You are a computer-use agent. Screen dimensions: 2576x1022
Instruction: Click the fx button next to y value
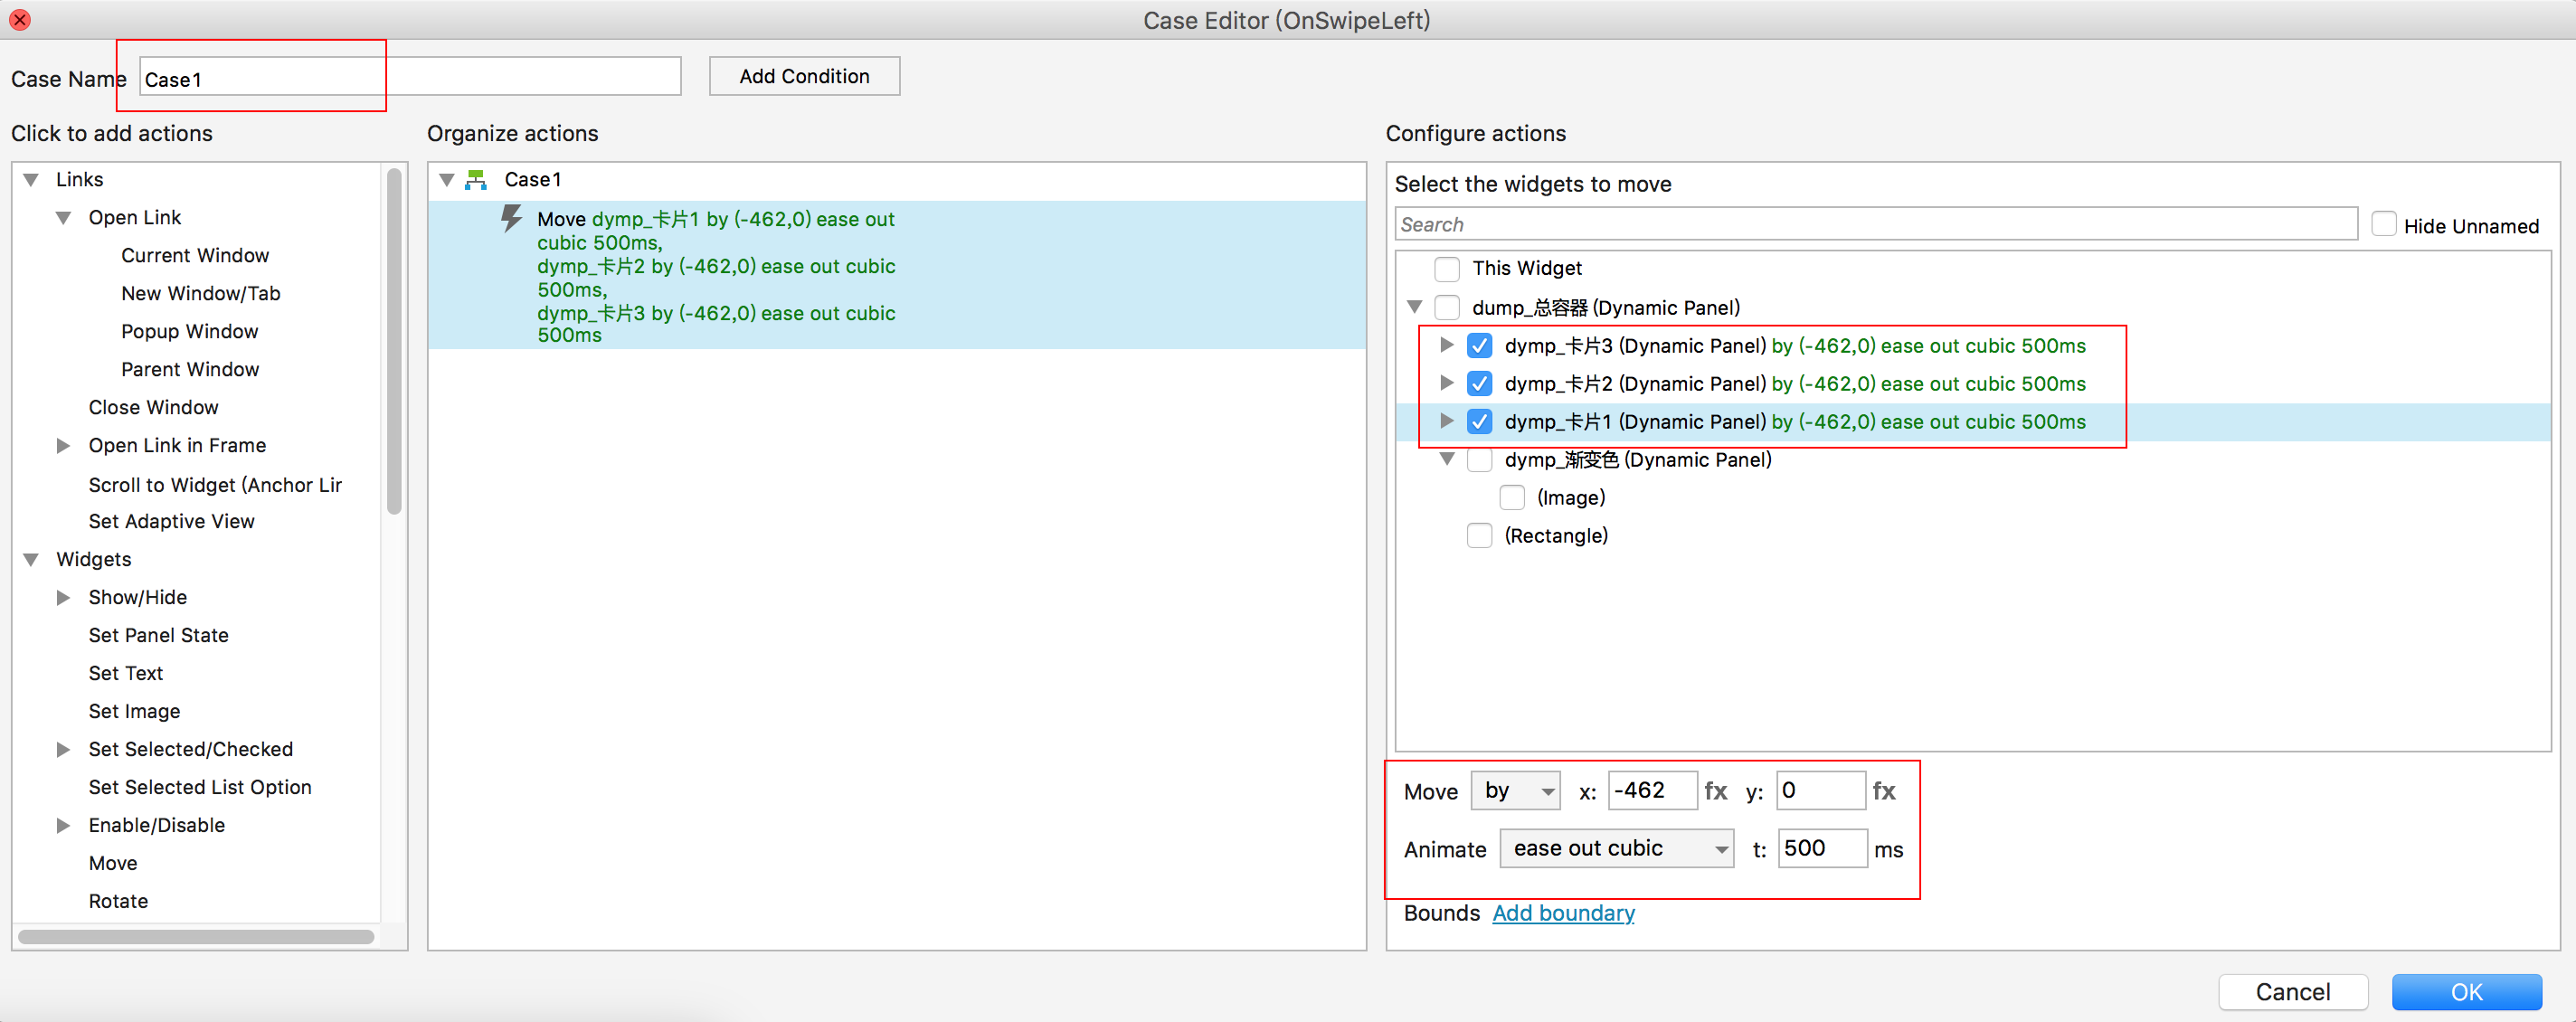tap(1884, 791)
